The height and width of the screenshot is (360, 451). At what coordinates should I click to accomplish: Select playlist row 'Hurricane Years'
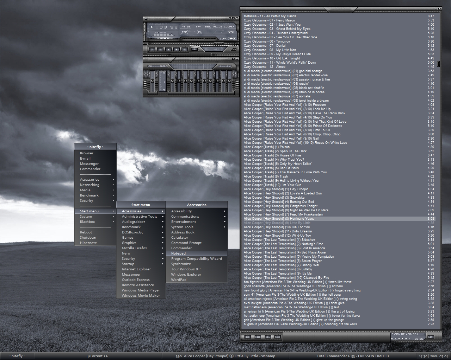point(339,219)
